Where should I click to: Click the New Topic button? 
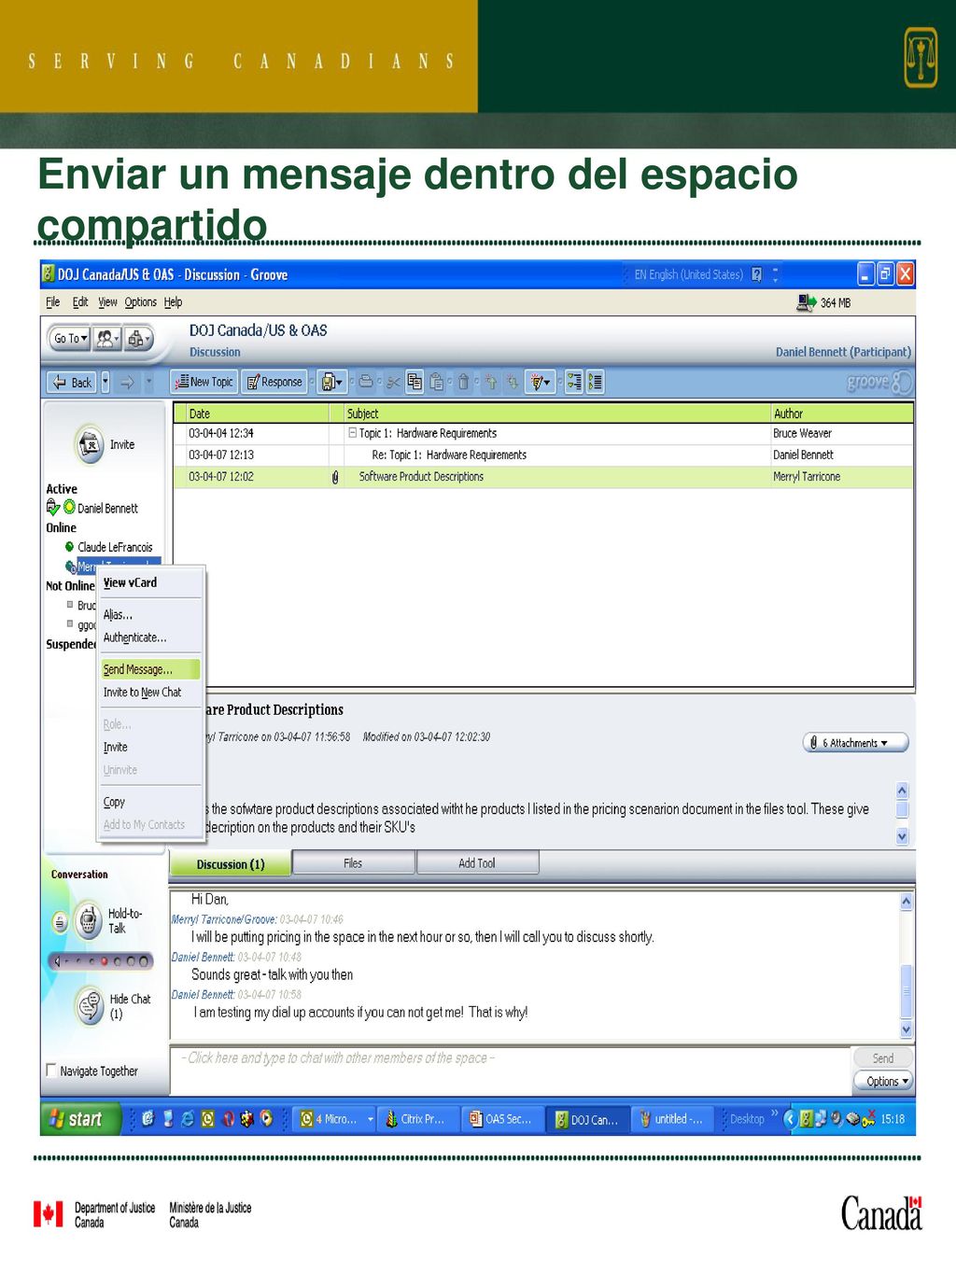204,382
